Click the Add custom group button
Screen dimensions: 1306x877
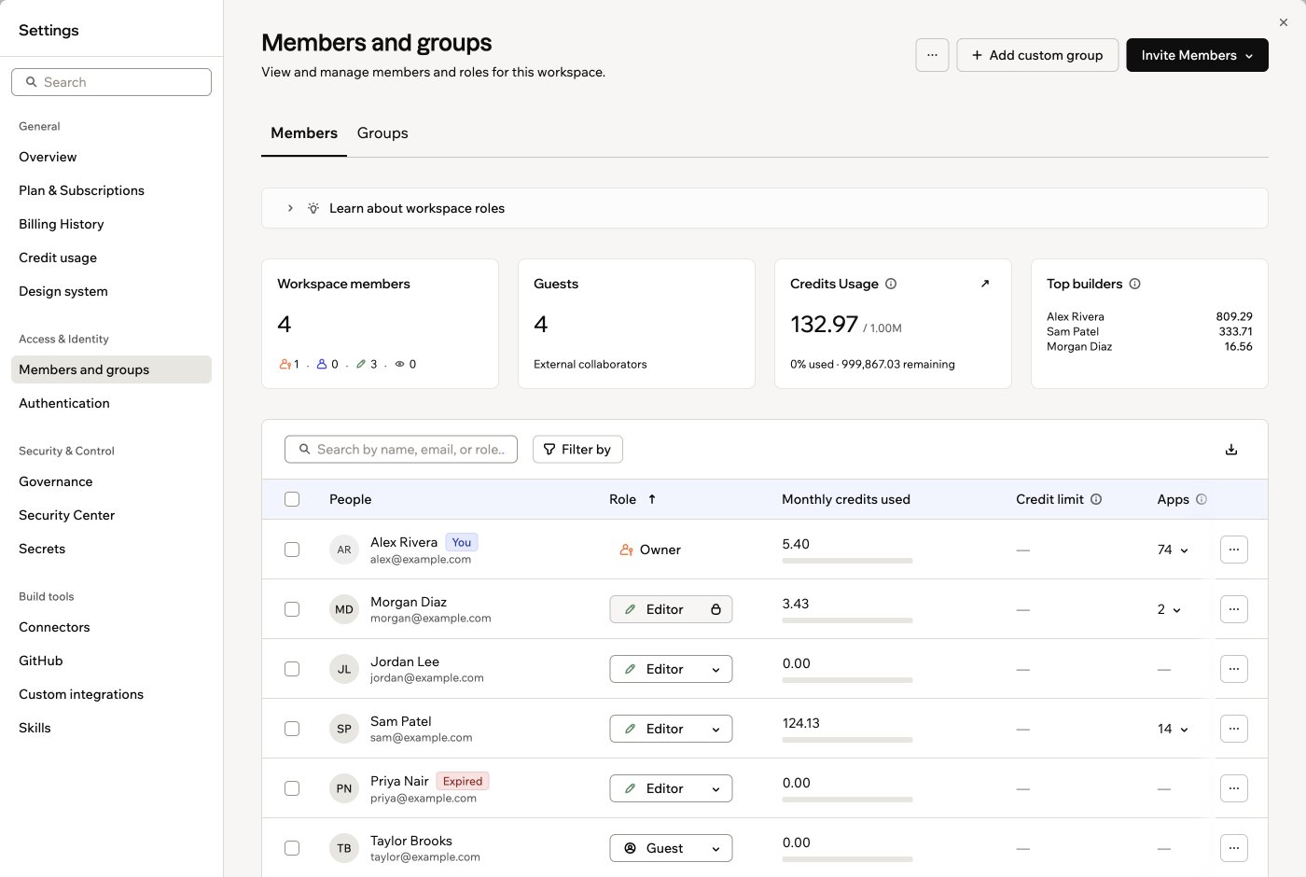[1037, 55]
